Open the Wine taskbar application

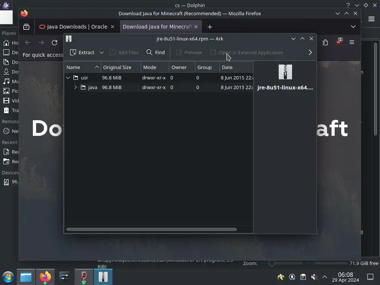[x=83, y=277]
